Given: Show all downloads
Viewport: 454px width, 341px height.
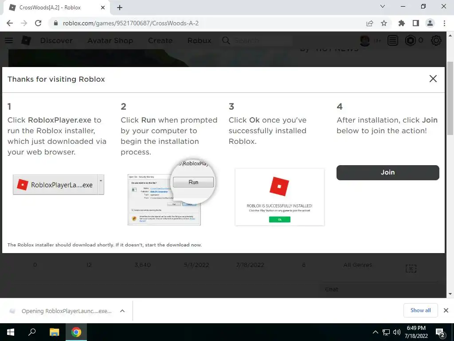Looking at the screenshot, I should 420,310.
